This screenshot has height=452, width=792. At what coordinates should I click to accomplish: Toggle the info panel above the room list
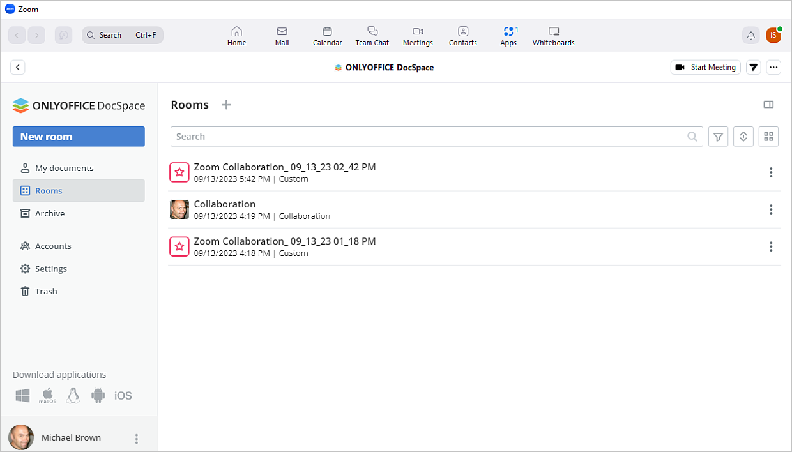[x=768, y=104]
